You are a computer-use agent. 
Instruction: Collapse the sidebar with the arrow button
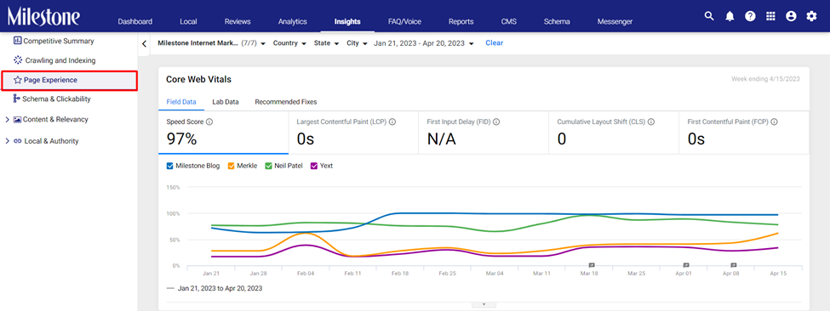point(145,44)
